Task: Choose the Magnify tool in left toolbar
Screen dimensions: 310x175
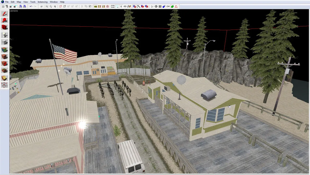Action: [5, 20]
